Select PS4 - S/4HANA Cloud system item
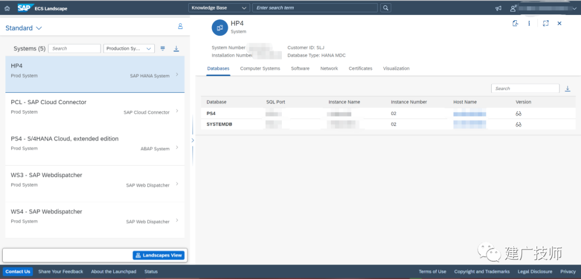581x279 pixels. point(95,147)
